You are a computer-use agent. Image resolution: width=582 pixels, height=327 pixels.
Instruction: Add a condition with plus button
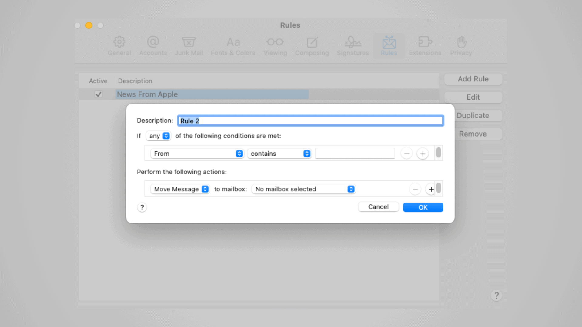pyautogui.click(x=423, y=154)
